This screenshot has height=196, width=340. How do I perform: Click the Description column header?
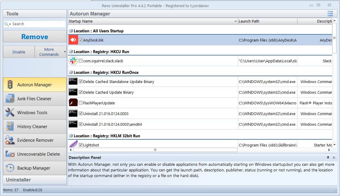(315, 21)
